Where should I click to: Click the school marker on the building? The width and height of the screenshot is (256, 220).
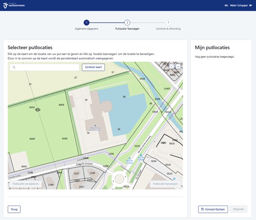pyautogui.click(x=95, y=126)
